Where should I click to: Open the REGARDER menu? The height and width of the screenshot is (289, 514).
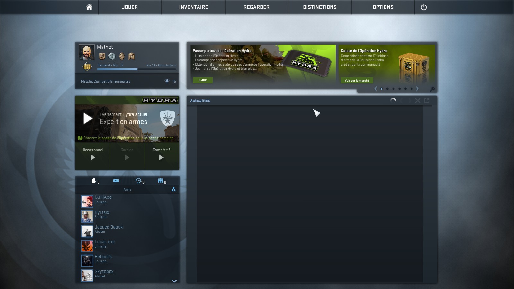coord(256,7)
